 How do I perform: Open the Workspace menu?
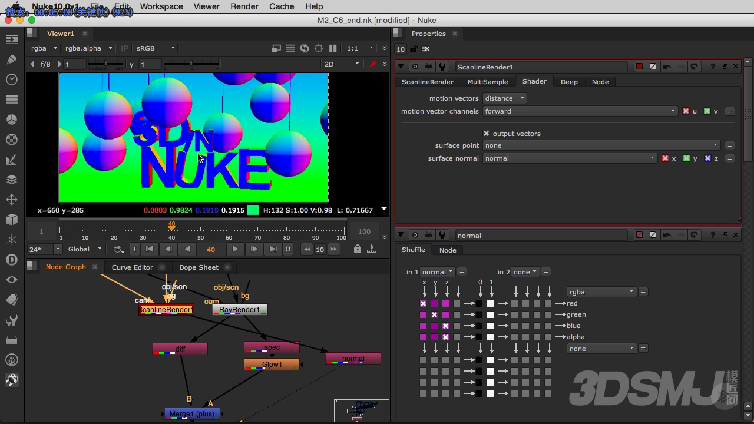[161, 6]
